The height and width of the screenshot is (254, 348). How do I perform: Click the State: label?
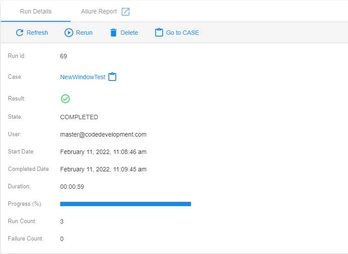tap(15, 117)
